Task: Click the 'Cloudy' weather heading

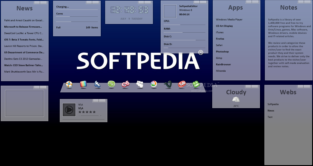Action: click(x=236, y=92)
